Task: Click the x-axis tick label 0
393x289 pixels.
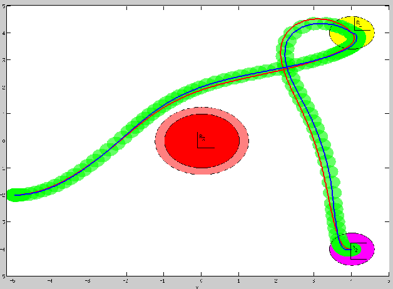Action: click(201, 281)
